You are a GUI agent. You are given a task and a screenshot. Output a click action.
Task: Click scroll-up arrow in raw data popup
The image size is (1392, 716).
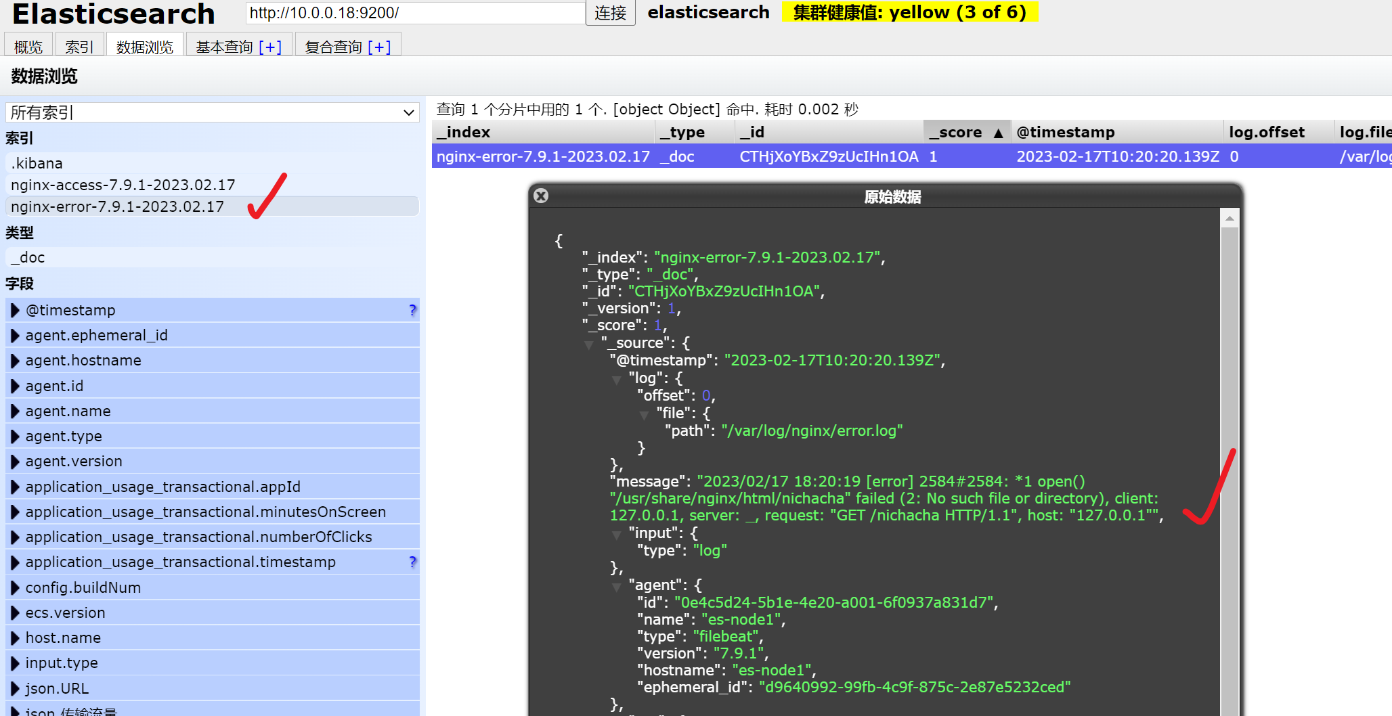pyautogui.click(x=1230, y=219)
